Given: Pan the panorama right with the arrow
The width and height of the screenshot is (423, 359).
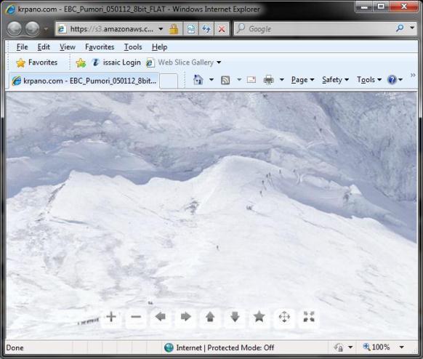Looking at the screenshot, I should (x=185, y=317).
